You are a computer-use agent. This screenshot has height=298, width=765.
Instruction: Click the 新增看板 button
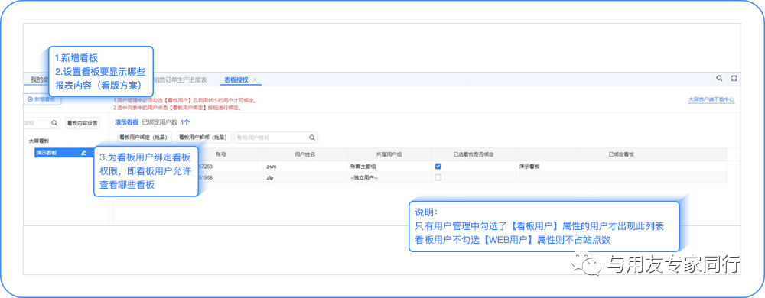tap(41, 99)
